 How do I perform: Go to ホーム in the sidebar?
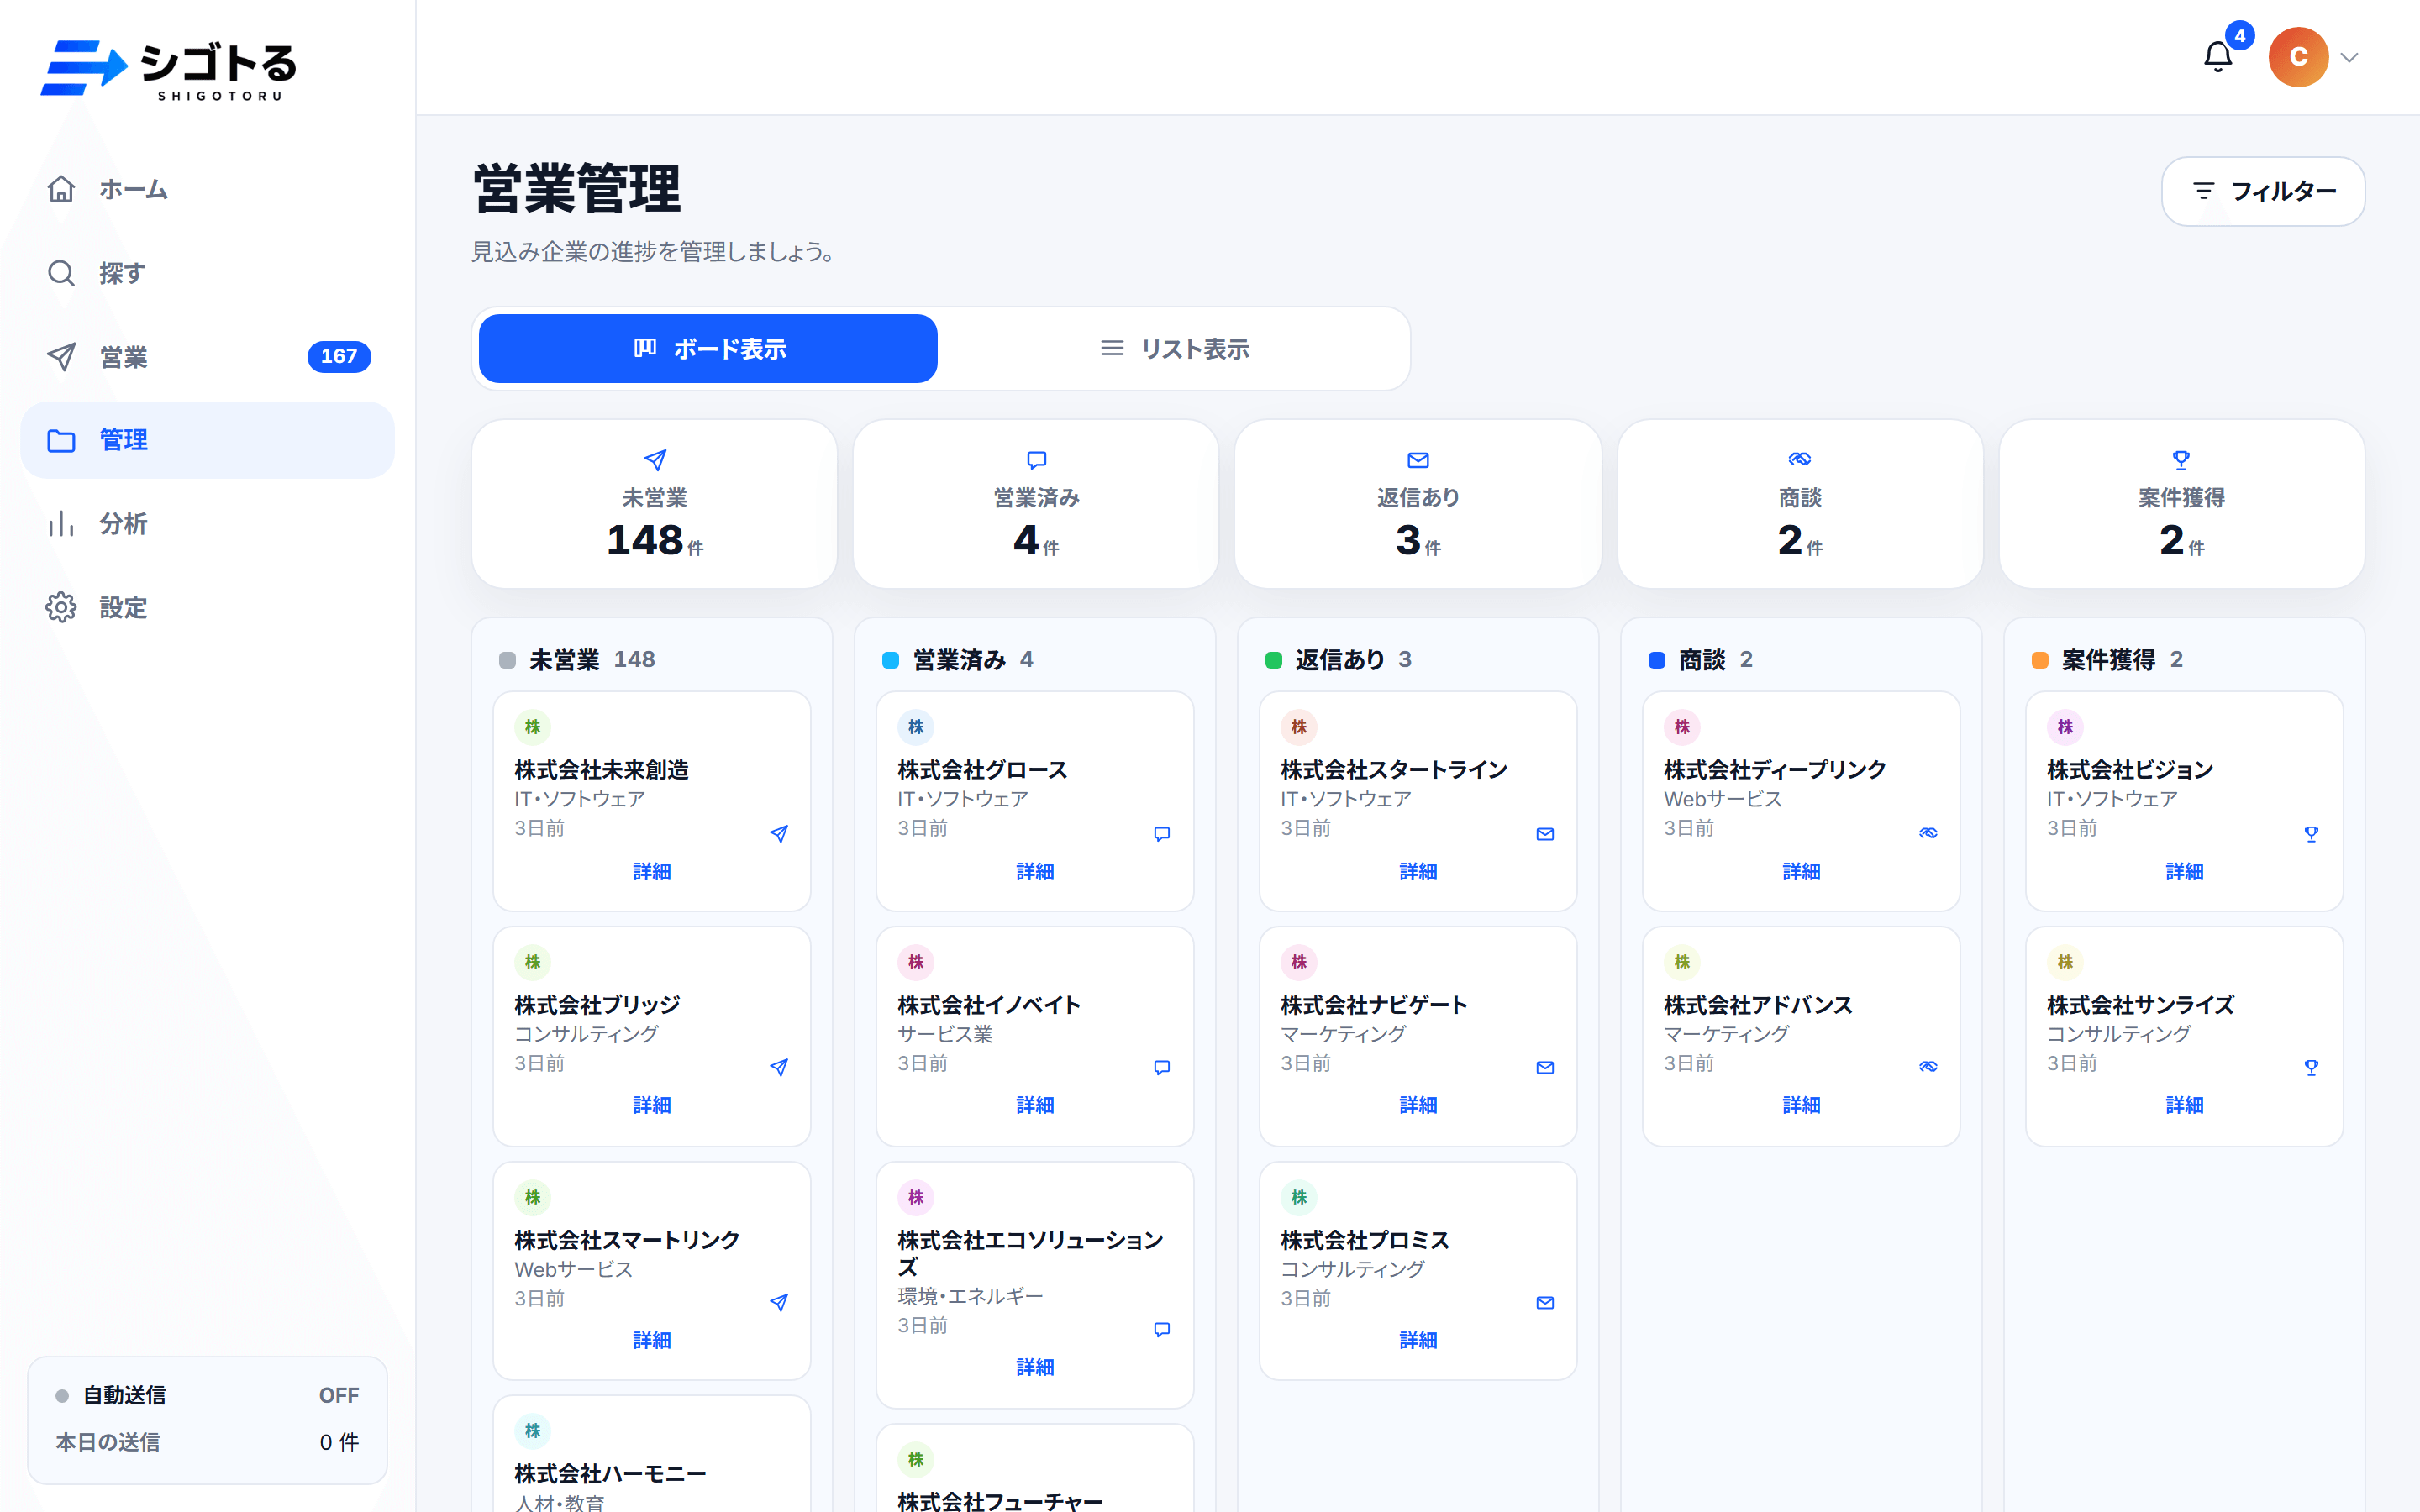click(x=207, y=189)
